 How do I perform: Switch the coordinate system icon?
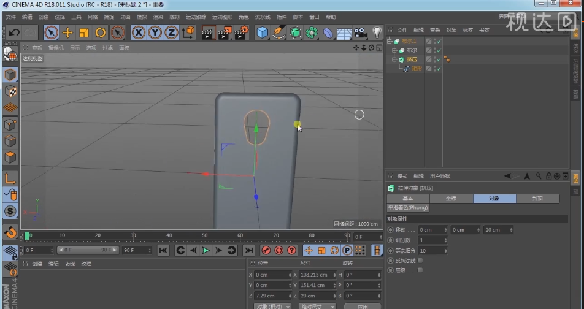(188, 32)
